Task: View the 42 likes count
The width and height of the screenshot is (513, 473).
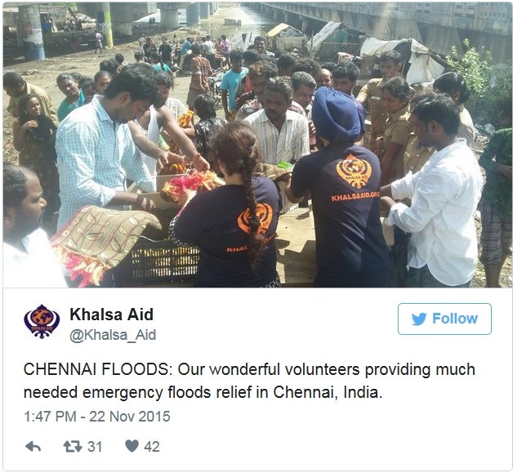Action: tap(152, 447)
